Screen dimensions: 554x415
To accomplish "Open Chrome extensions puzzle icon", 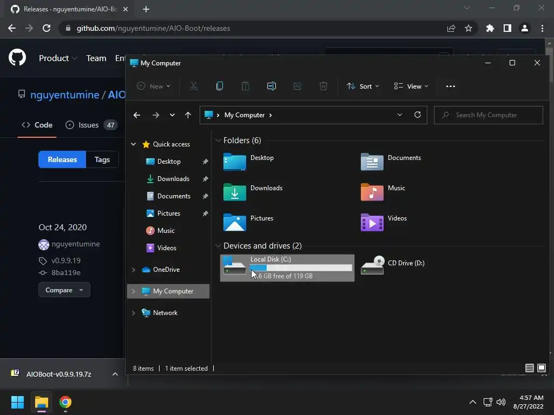I will [x=490, y=28].
